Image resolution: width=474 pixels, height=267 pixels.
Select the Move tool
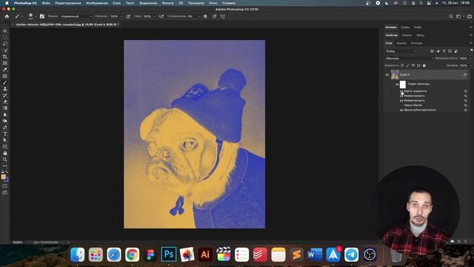5,31
